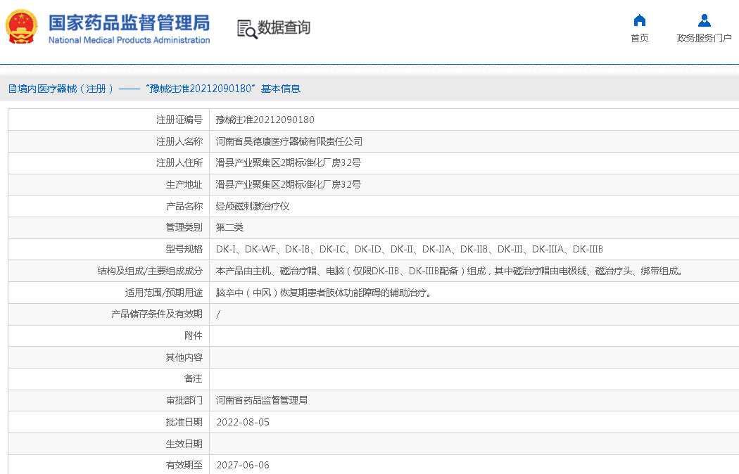Click the 政务服务门户 person icon
739x474 pixels.
tap(704, 20)
